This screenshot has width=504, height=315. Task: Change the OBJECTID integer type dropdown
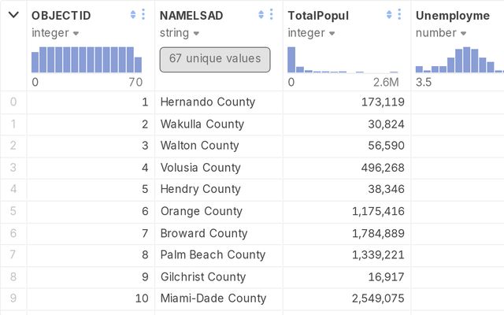tap(55, 33)
